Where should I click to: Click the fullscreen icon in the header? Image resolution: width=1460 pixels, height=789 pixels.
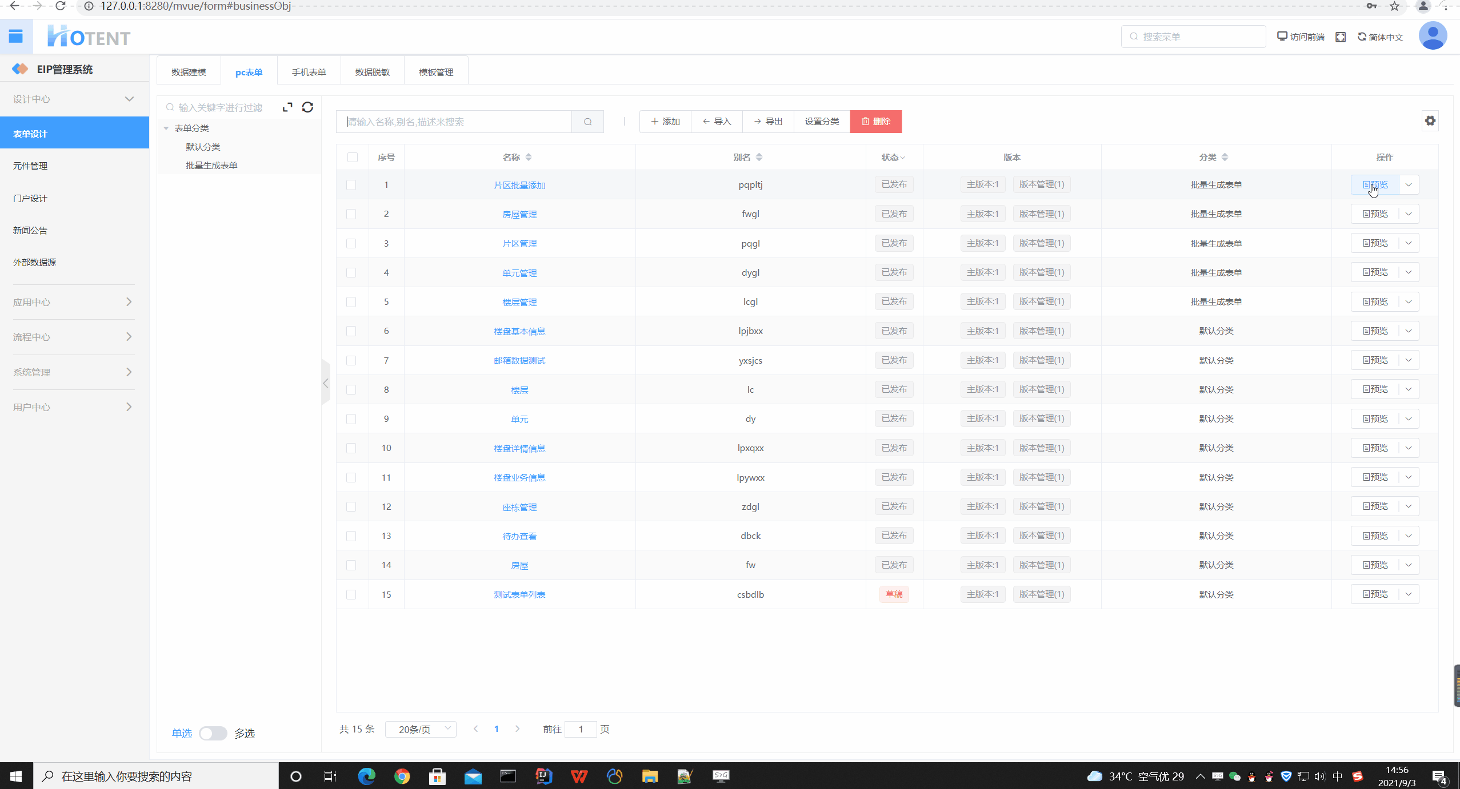point(1341,37)
